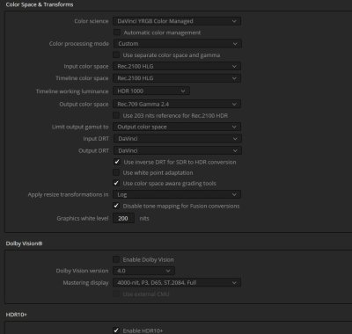Expand Input color space Rec.2100 HLG dropdown
352x334 pixels.
(x=177, y=66)
